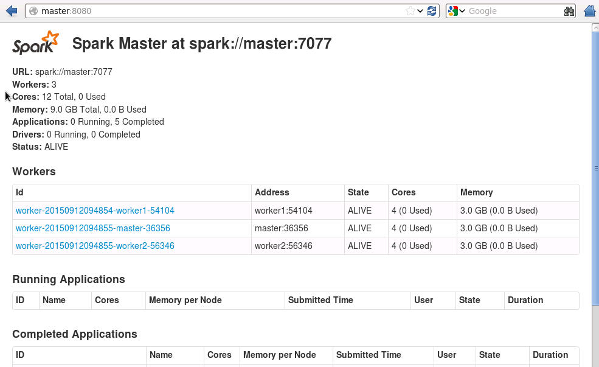Bookmark this page with the star icon
Viewport: 599px width, 367px height.
point(410,11)
